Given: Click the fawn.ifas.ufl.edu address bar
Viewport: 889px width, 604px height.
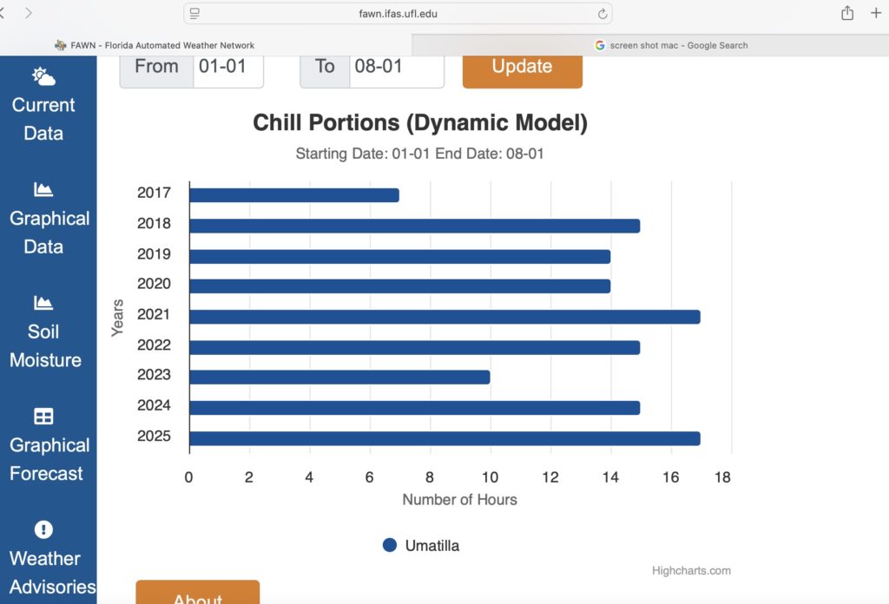Looking at the screenshot, I should click(x=398, y=13).
